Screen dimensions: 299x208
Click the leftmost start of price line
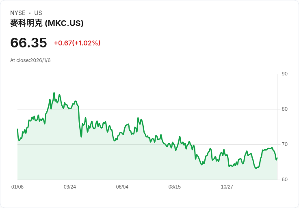click(17, 129)
